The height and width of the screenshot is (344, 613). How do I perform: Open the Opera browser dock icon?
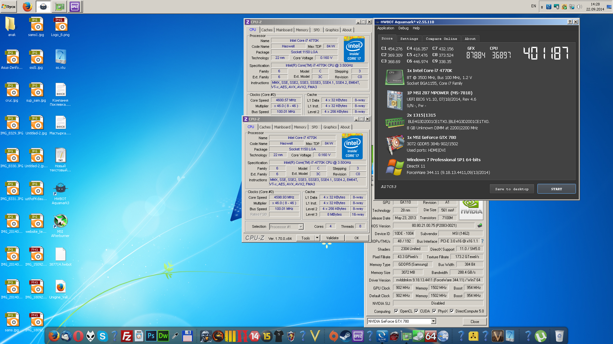[78, 336]
